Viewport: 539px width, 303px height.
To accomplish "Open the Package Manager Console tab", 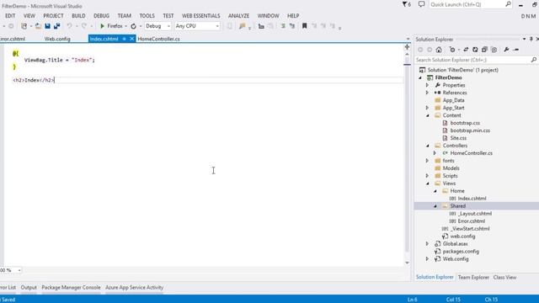I will [71, 288].
